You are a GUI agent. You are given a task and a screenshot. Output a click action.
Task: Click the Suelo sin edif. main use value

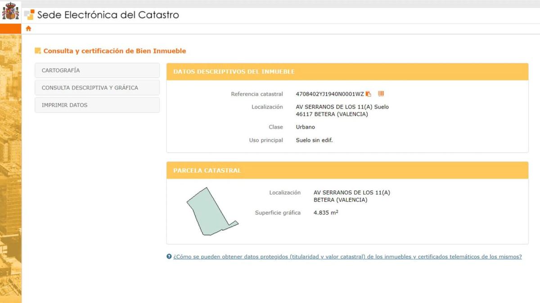point(314,140)
